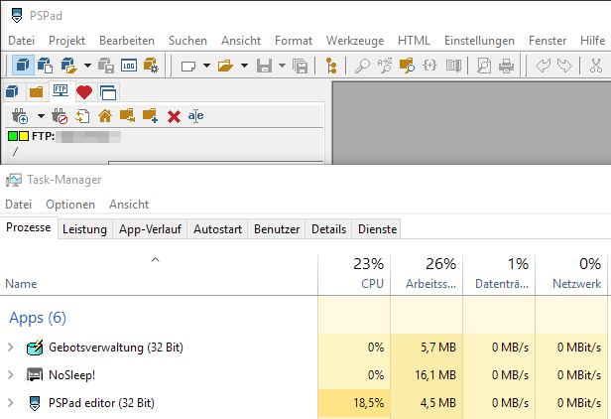Click the FTP change folder icon
The height and width of the screenshot is (419, 611).
click(127, 115)
